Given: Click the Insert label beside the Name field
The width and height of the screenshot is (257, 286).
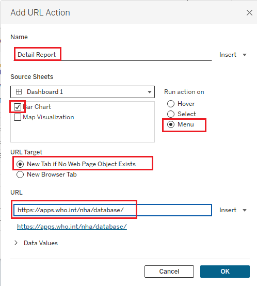Looking at the screenshot, I should (x=228, y=55).
